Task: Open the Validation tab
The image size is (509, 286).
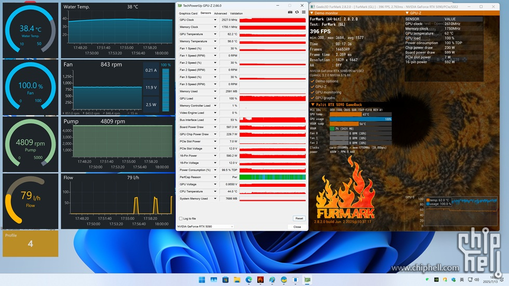Action: (236, 13)
